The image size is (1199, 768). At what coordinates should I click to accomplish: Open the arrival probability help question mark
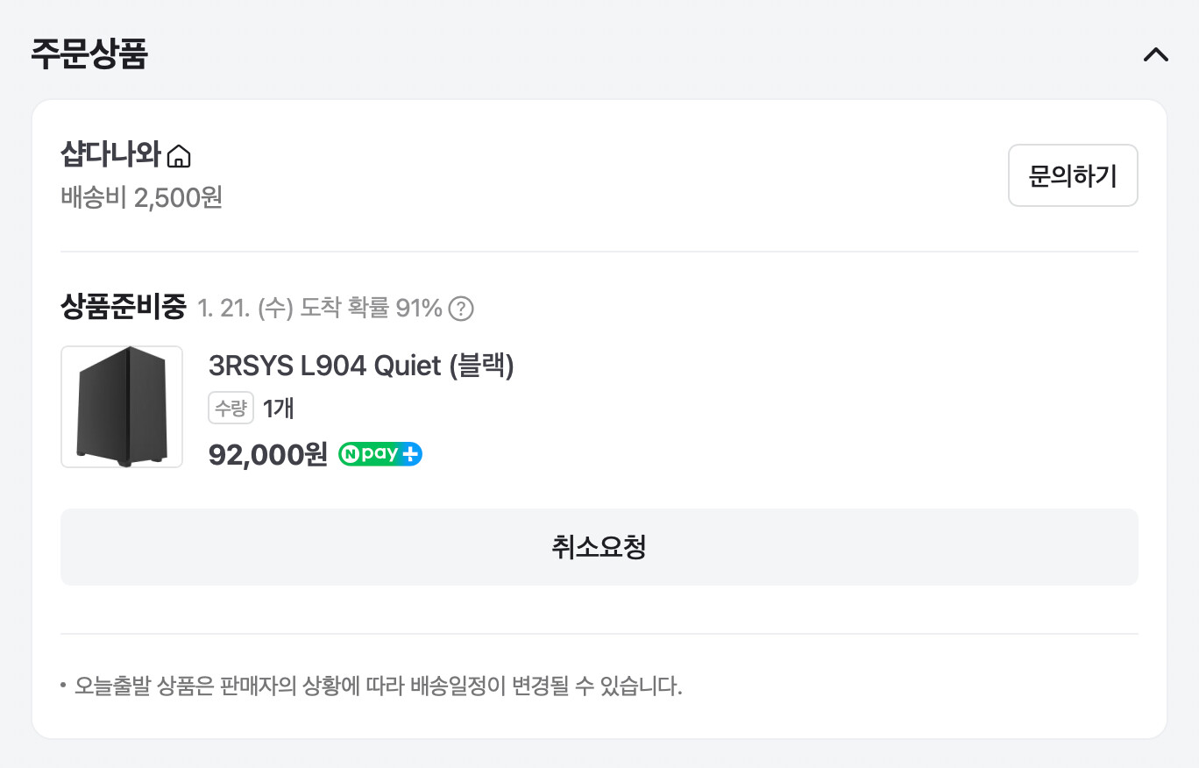click(461, 309)
